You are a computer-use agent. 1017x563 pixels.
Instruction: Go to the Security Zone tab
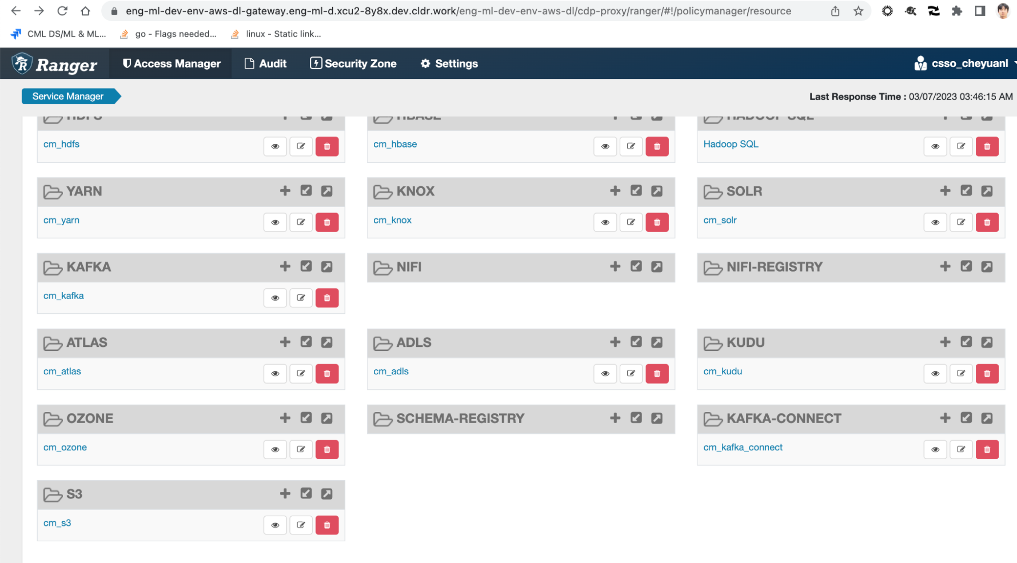(354, 64)
